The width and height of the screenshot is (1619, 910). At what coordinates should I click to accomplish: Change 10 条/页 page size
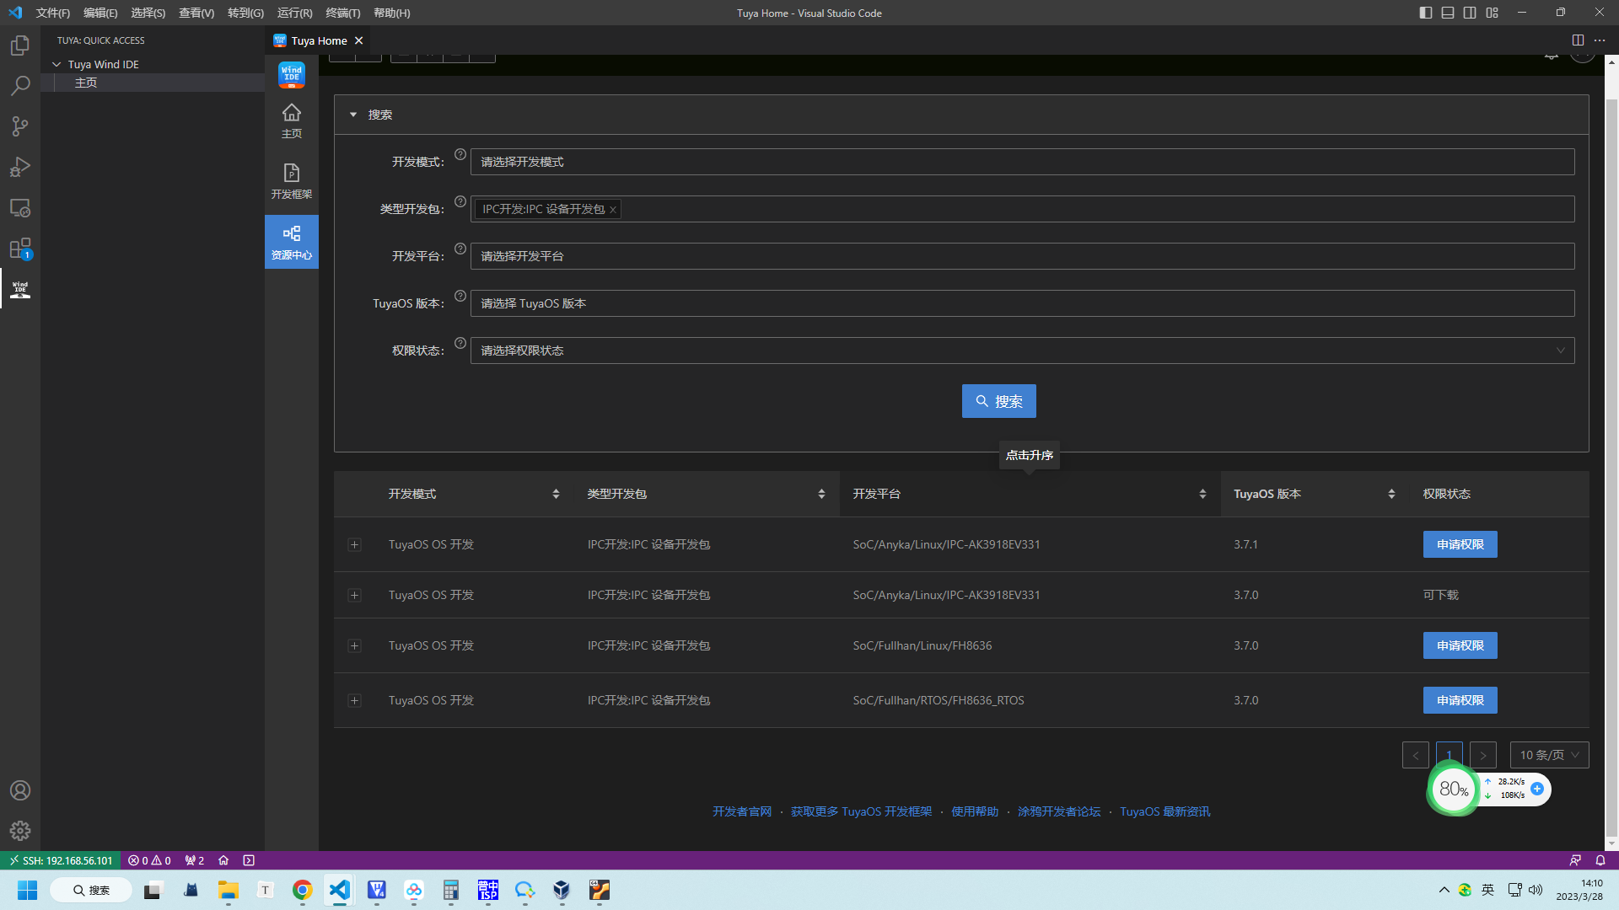coord(1549,755)
